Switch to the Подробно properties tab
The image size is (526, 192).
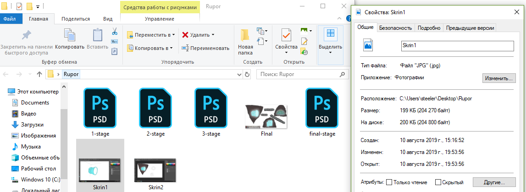pos(429,28)
